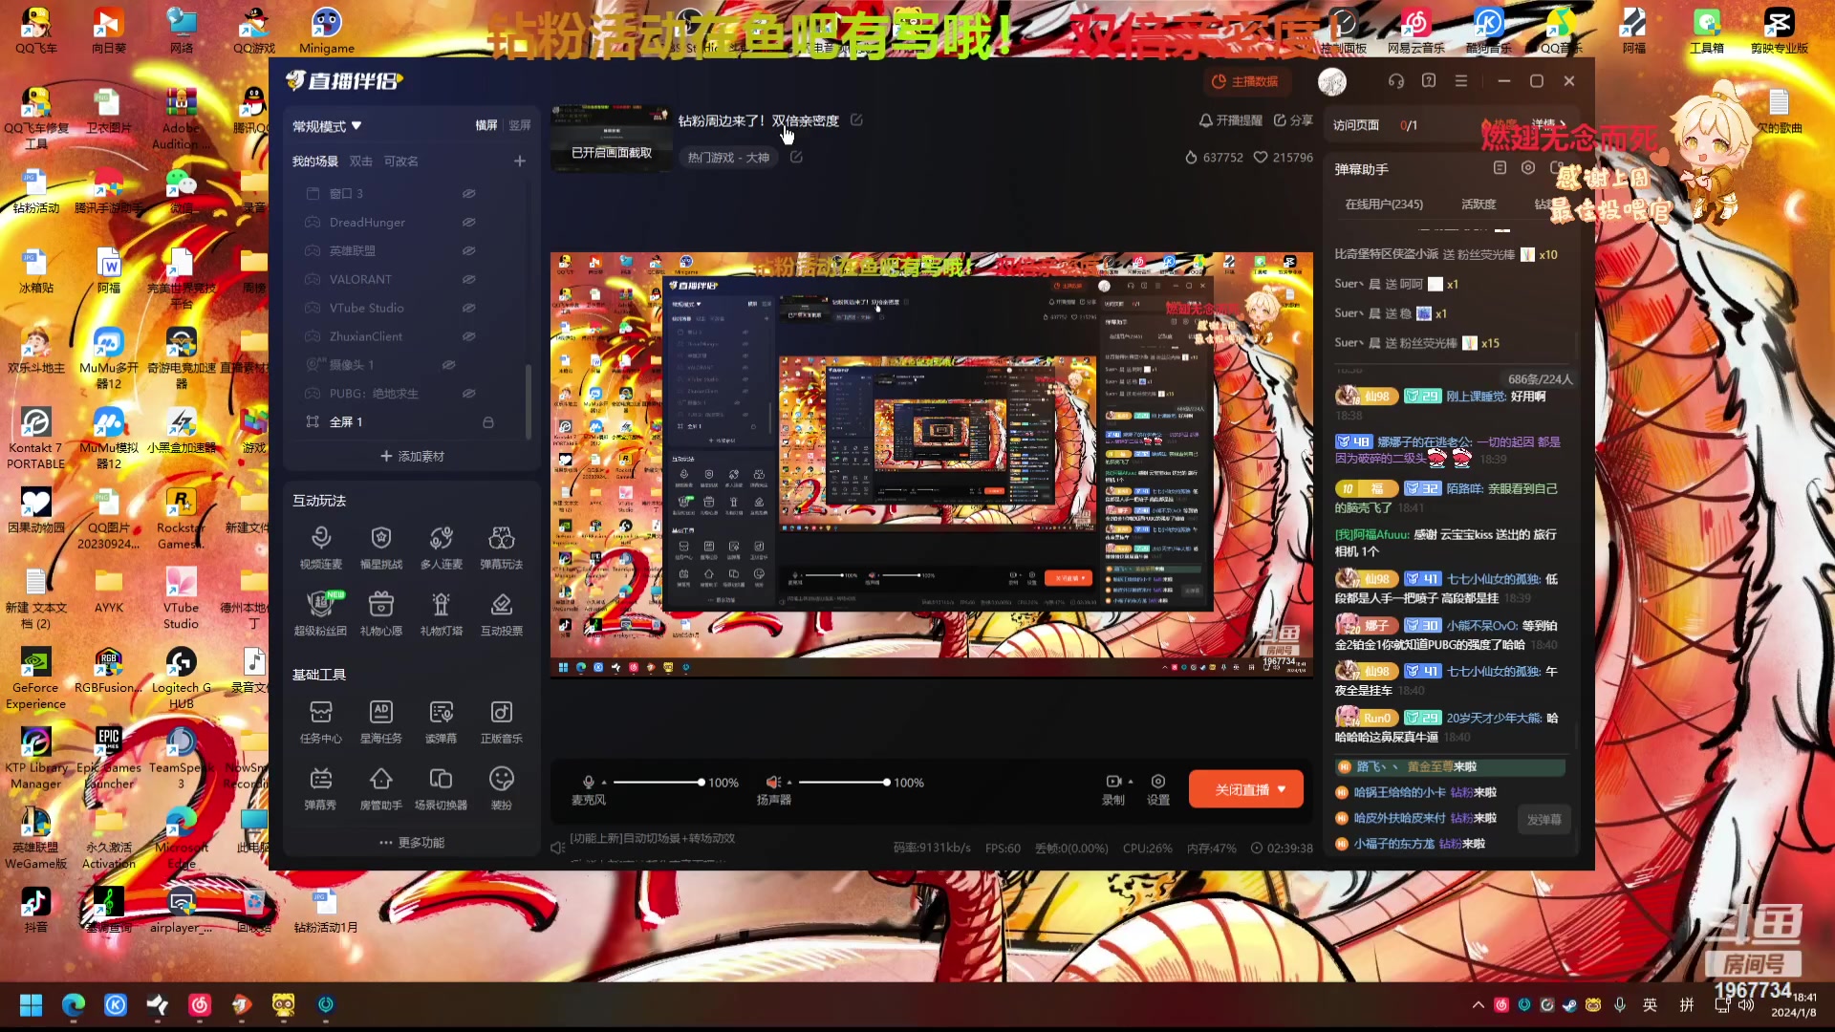The width and height of the screenshot is (1835, 1032).
Task: Open 房管助手 room moderator assistant
Action: pos(381,788)
